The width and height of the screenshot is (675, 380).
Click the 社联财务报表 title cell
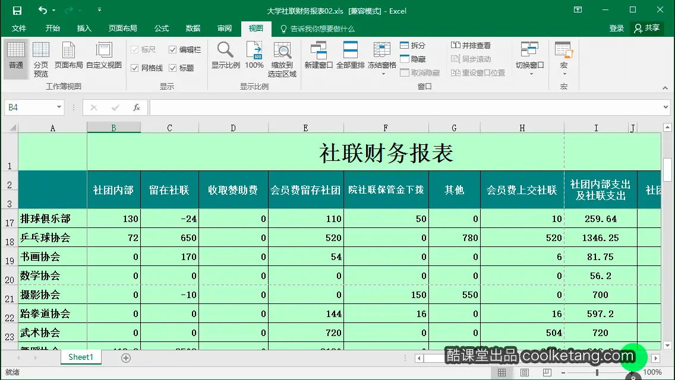386,153
